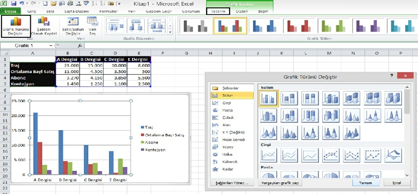Image resolution: width=418 pixels, height=194 pixels.
Task: Switch to the Tasarım ribbon tab
Action: [218, 11]
